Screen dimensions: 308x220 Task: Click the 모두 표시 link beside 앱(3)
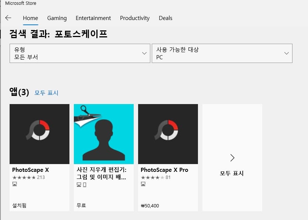click(47, 93)
